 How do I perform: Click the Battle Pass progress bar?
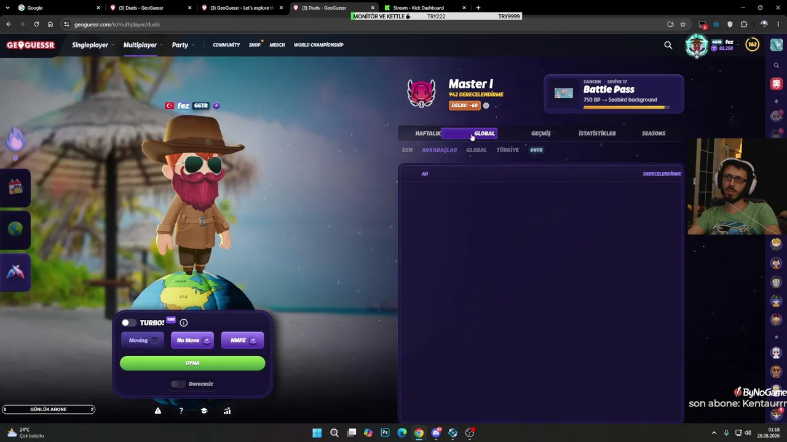[x=627, y=107]
